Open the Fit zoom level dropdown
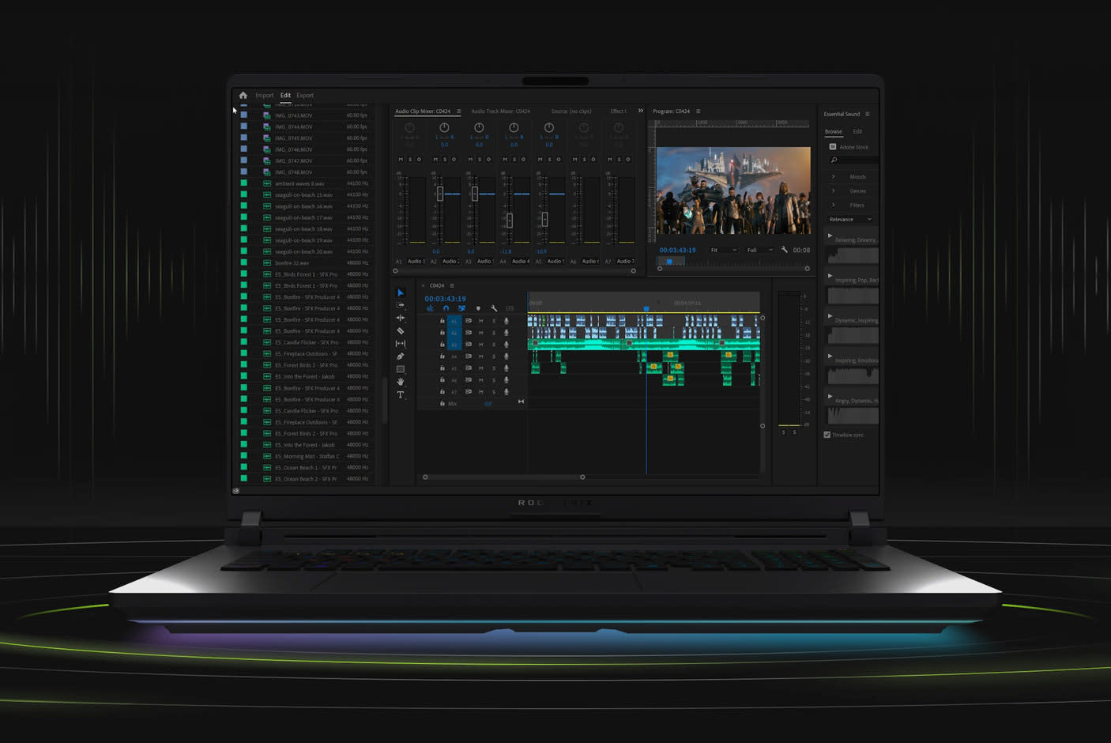Image resolution: width=1111 pixels, height=743 pixels. (x=723, y=250)
